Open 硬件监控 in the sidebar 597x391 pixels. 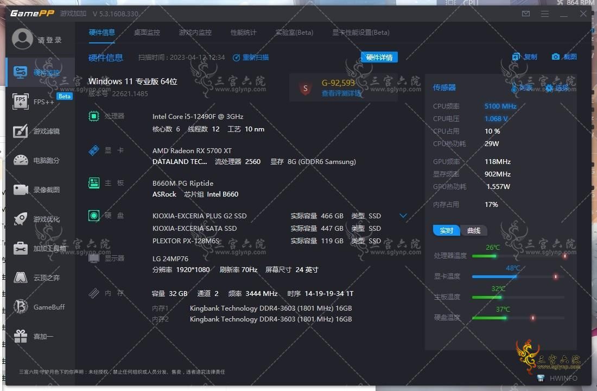[x=40, y=72]
